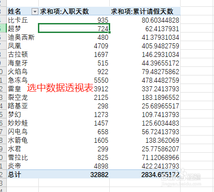Select the cell with value 41.37931034

click(145, 37)
